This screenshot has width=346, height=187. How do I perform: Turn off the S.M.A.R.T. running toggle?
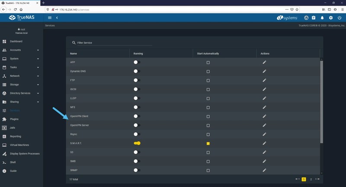[x=137, y=143]
